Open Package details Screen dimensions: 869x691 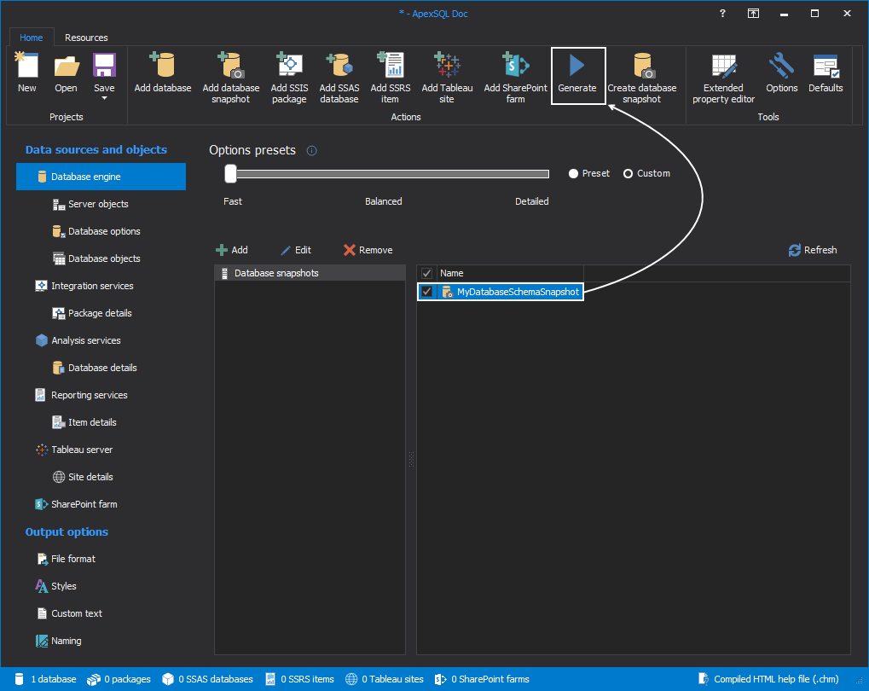pyautogui.click(x=92, y=313)
